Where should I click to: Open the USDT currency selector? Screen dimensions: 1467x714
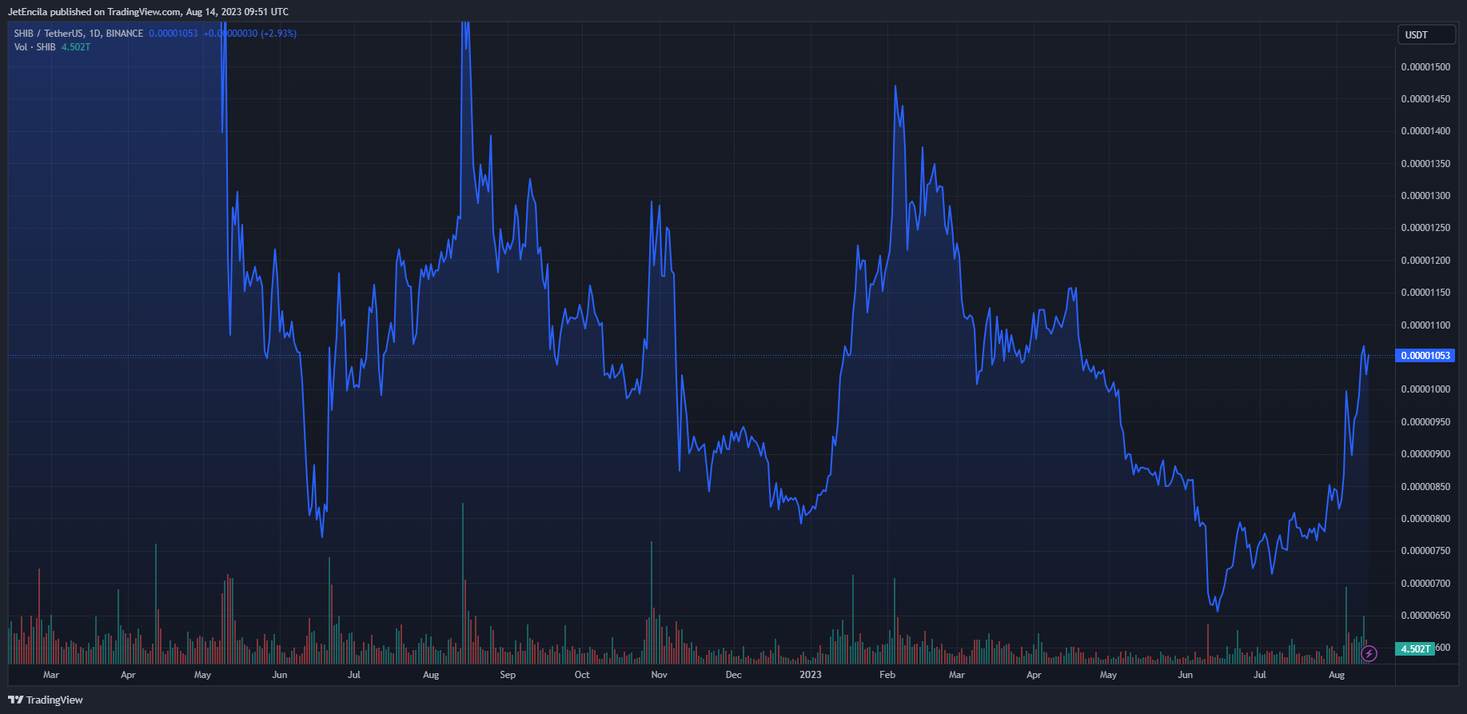tap(1425, 34)
